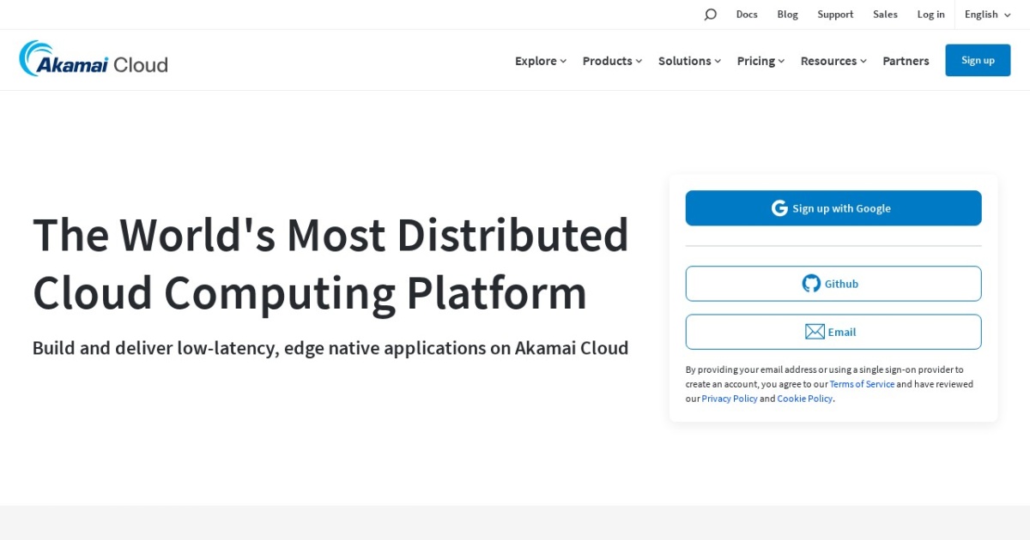Select the Github sign-up option

tap(833, 283)
